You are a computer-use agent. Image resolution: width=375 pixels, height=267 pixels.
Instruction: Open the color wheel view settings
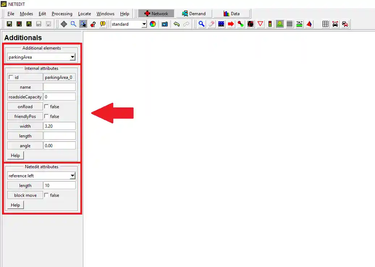coord(153,24)
